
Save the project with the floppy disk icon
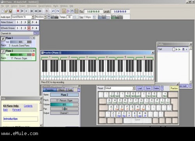click(x=11, y=11)
